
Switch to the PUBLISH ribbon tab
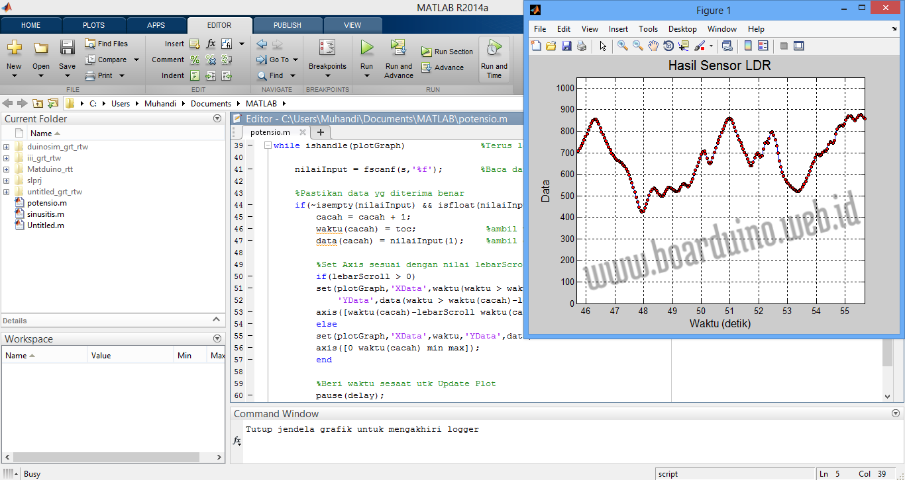[288, 25]
